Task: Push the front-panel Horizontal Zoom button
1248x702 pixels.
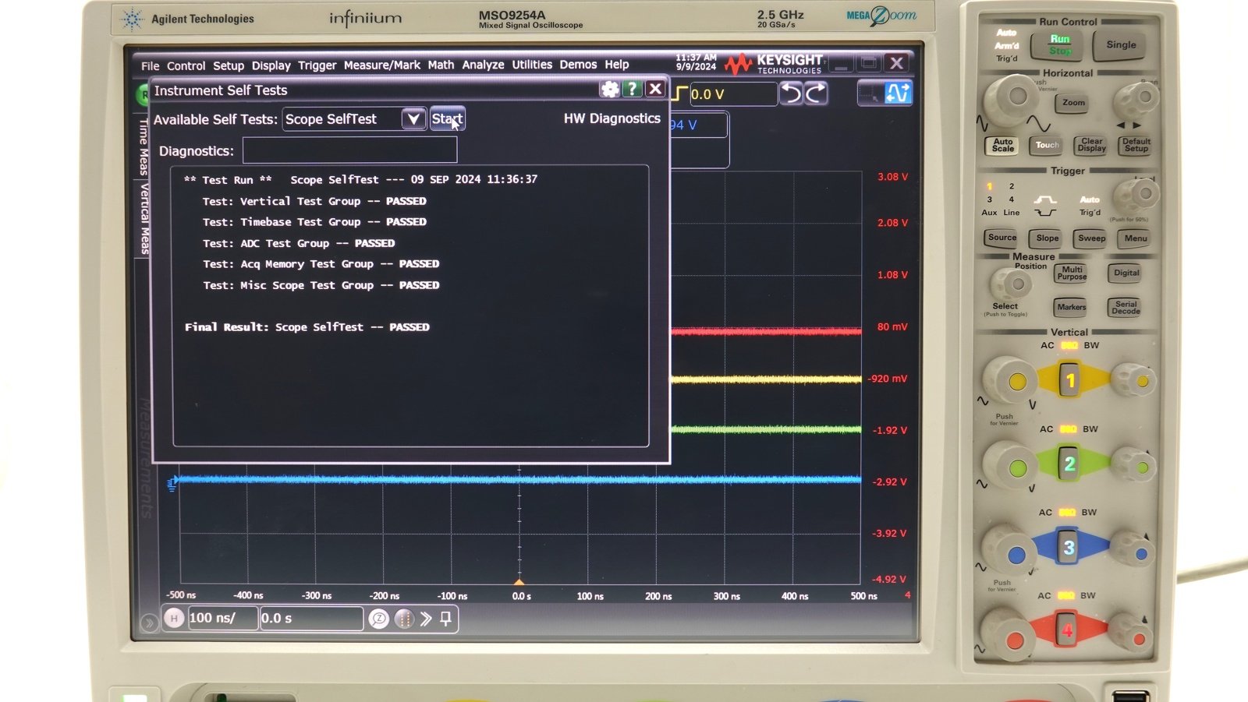Action: click(1073, 103)
